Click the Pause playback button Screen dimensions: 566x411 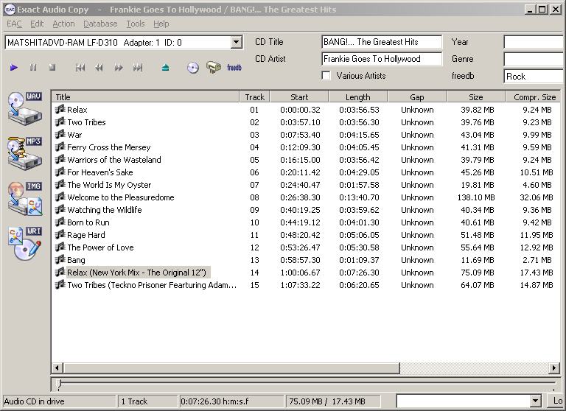click(x=33, y=68)
